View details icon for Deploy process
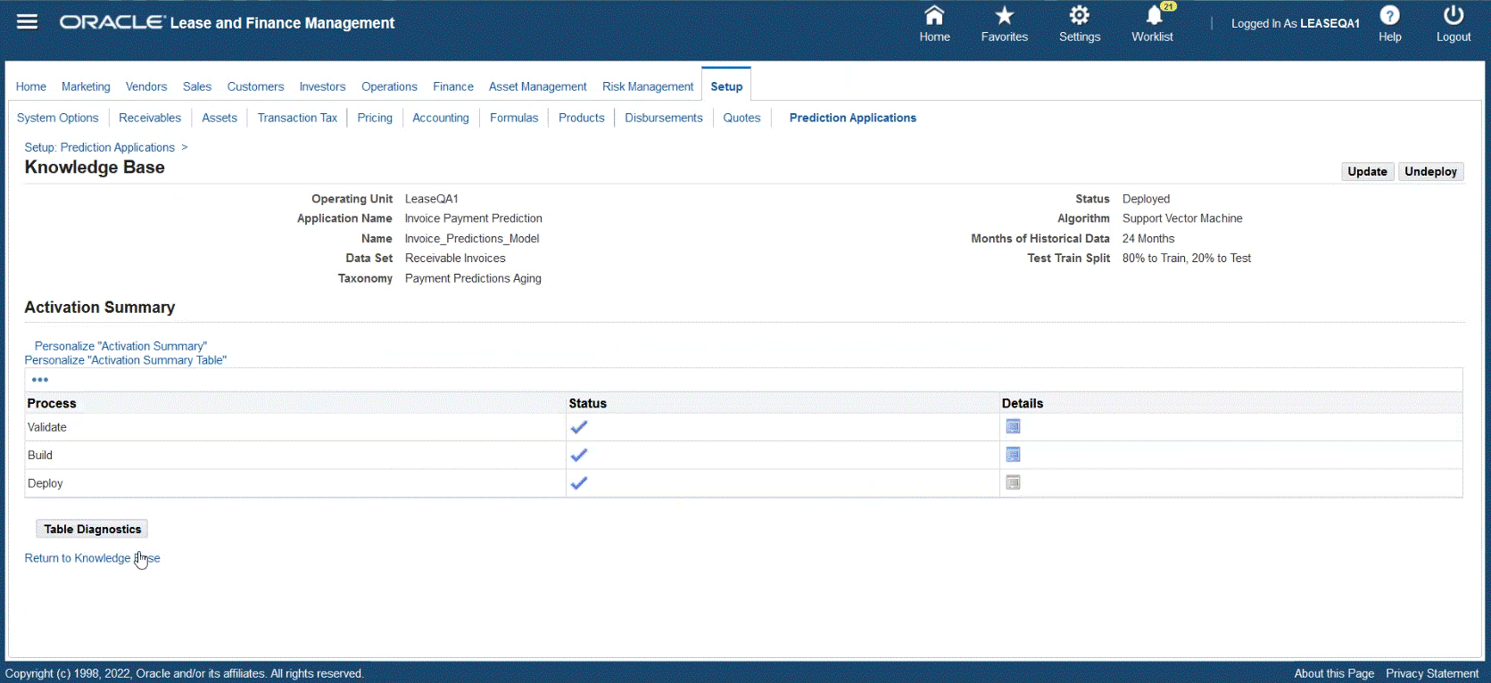Viewport: 1491px width, 683px height. 1013,483
